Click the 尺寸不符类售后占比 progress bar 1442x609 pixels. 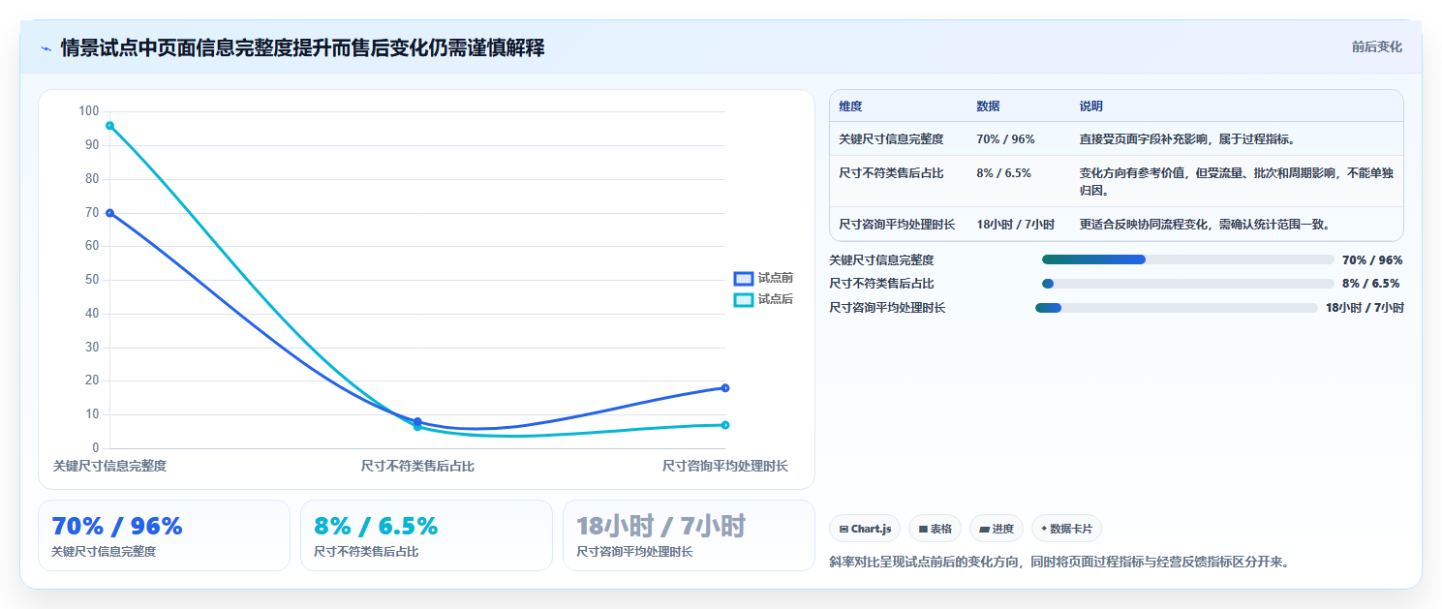(1188, 284)
